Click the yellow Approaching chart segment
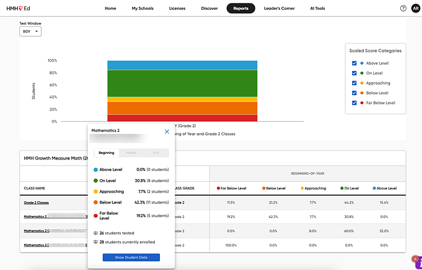422x270 pixels. [182, 100]
